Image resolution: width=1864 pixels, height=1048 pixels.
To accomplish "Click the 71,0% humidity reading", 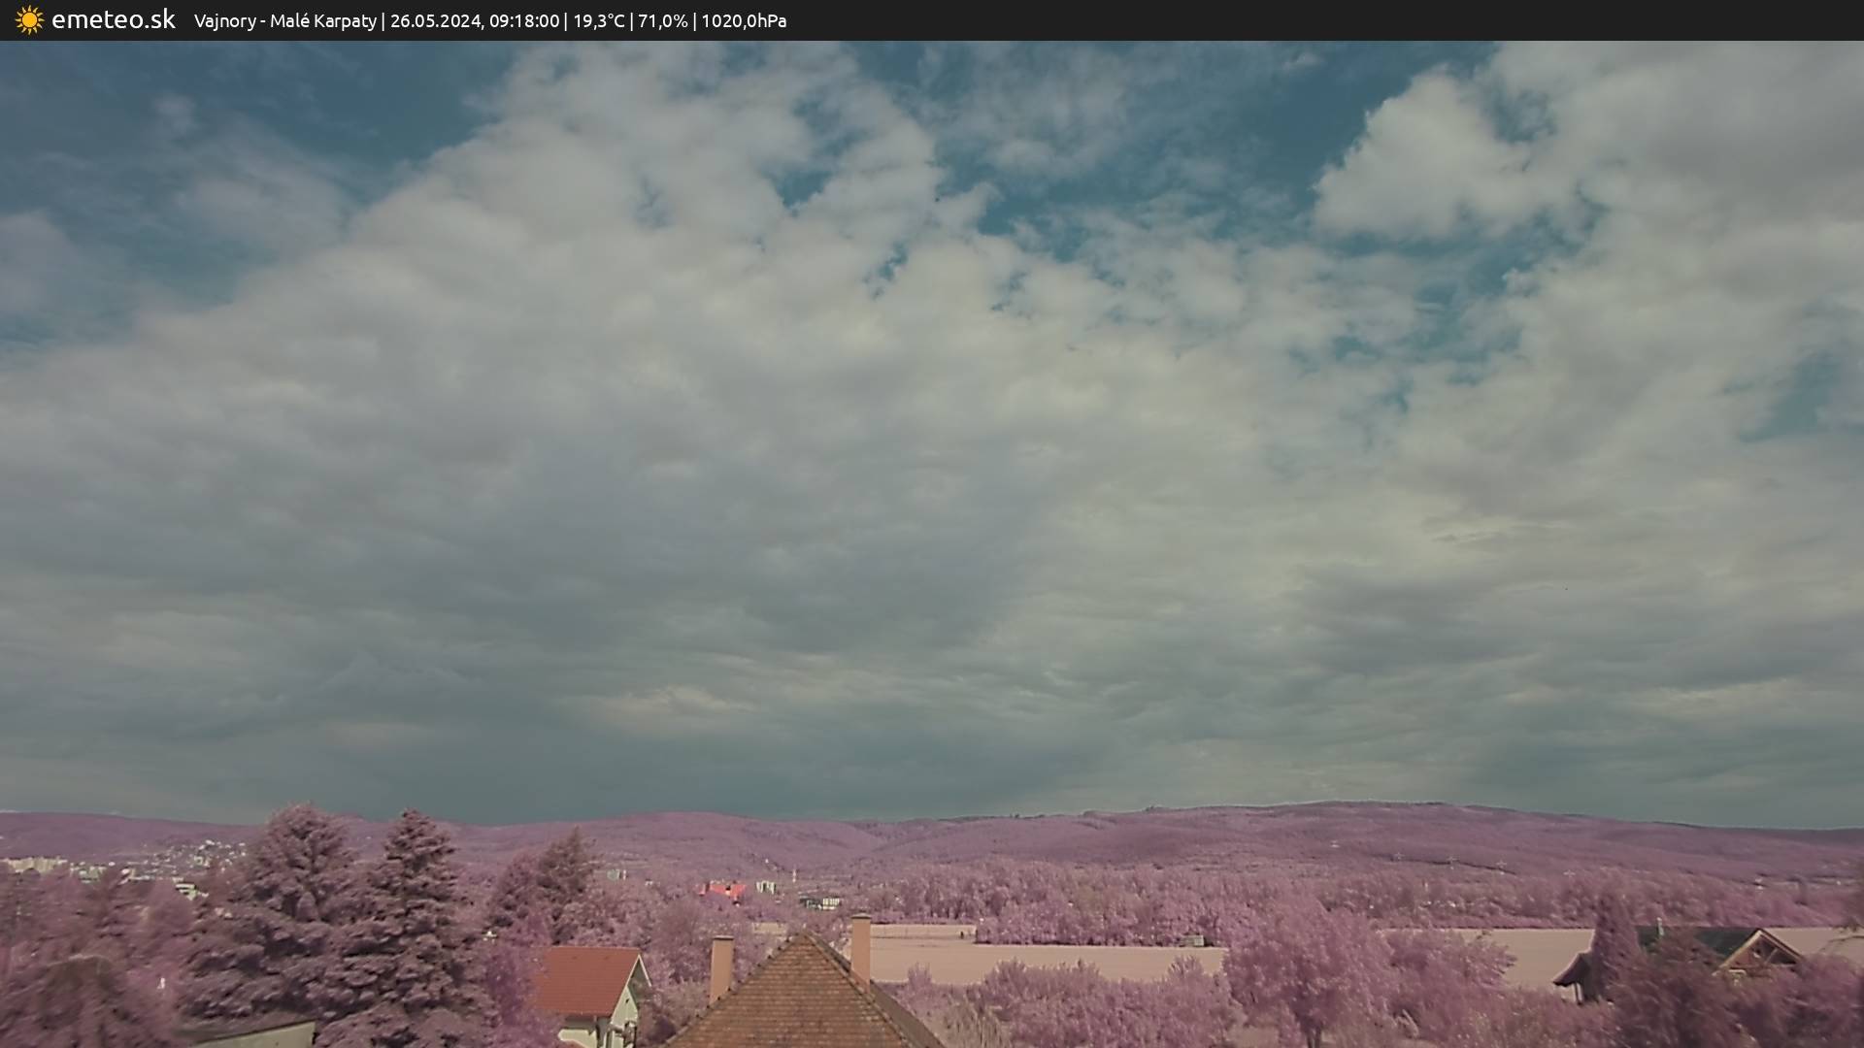I will 662,21.
